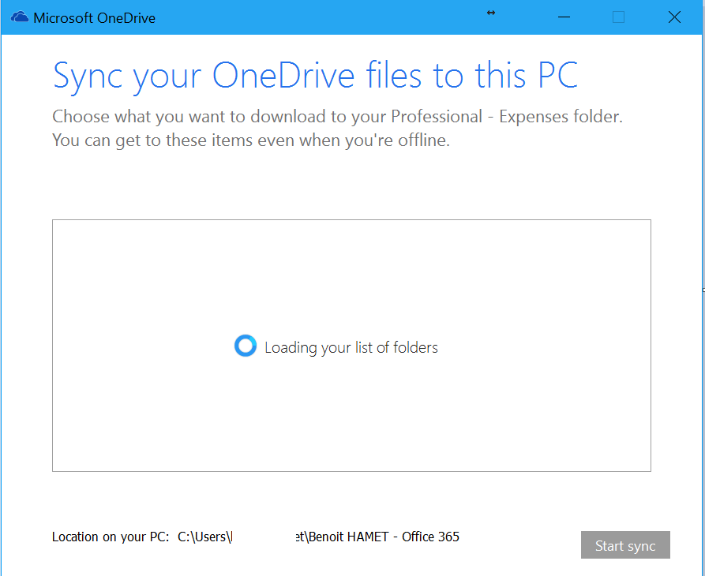Click the "Microsoft OneDrive" window title text
Viewport: 705px width, 576px height.
click(94, 18)
